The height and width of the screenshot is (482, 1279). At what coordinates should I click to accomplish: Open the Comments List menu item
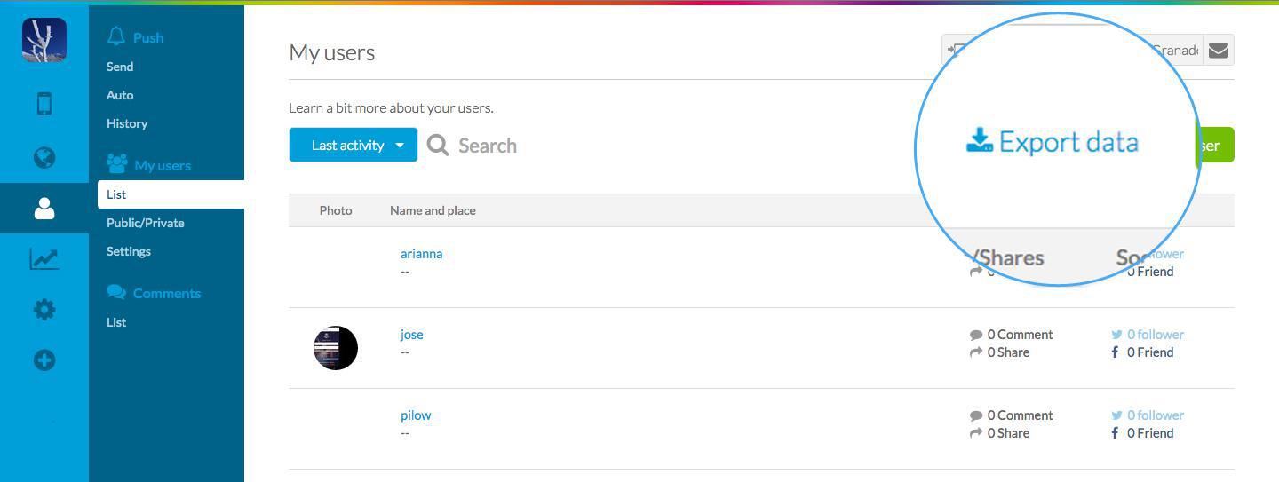point(116,322)
